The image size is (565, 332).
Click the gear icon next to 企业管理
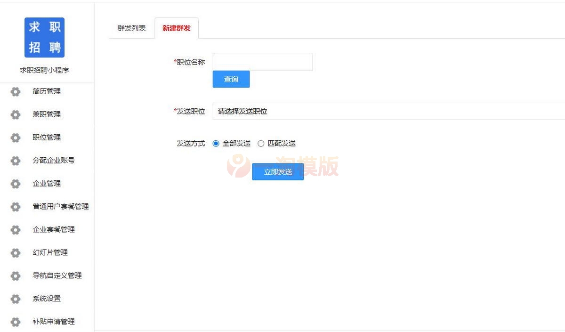tap(16, 184)
